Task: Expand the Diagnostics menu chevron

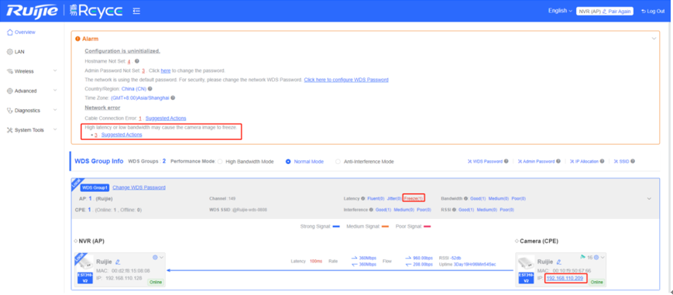Action: tap(55, 110)
